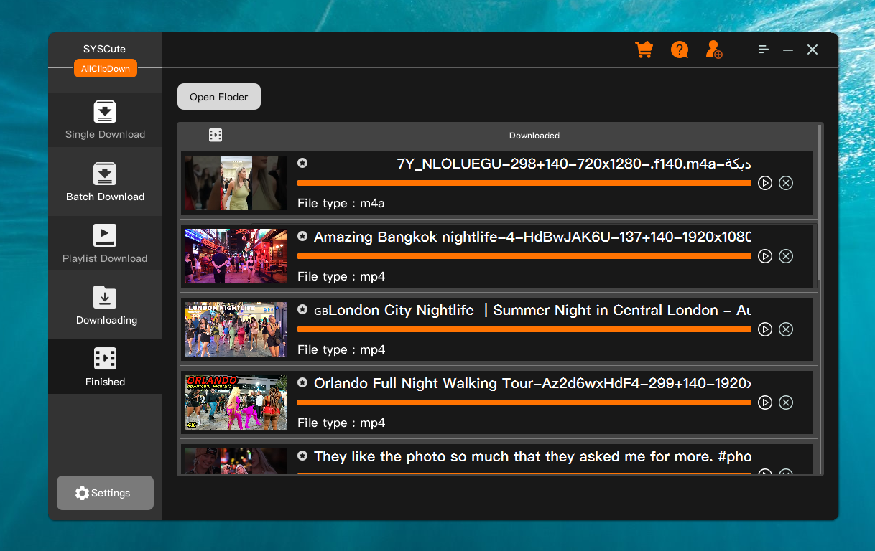
Task: Open the shopping cart icon
Action: pos(644,50)
